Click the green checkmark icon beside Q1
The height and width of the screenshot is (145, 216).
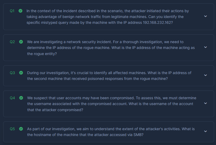[x=20, y=11]
